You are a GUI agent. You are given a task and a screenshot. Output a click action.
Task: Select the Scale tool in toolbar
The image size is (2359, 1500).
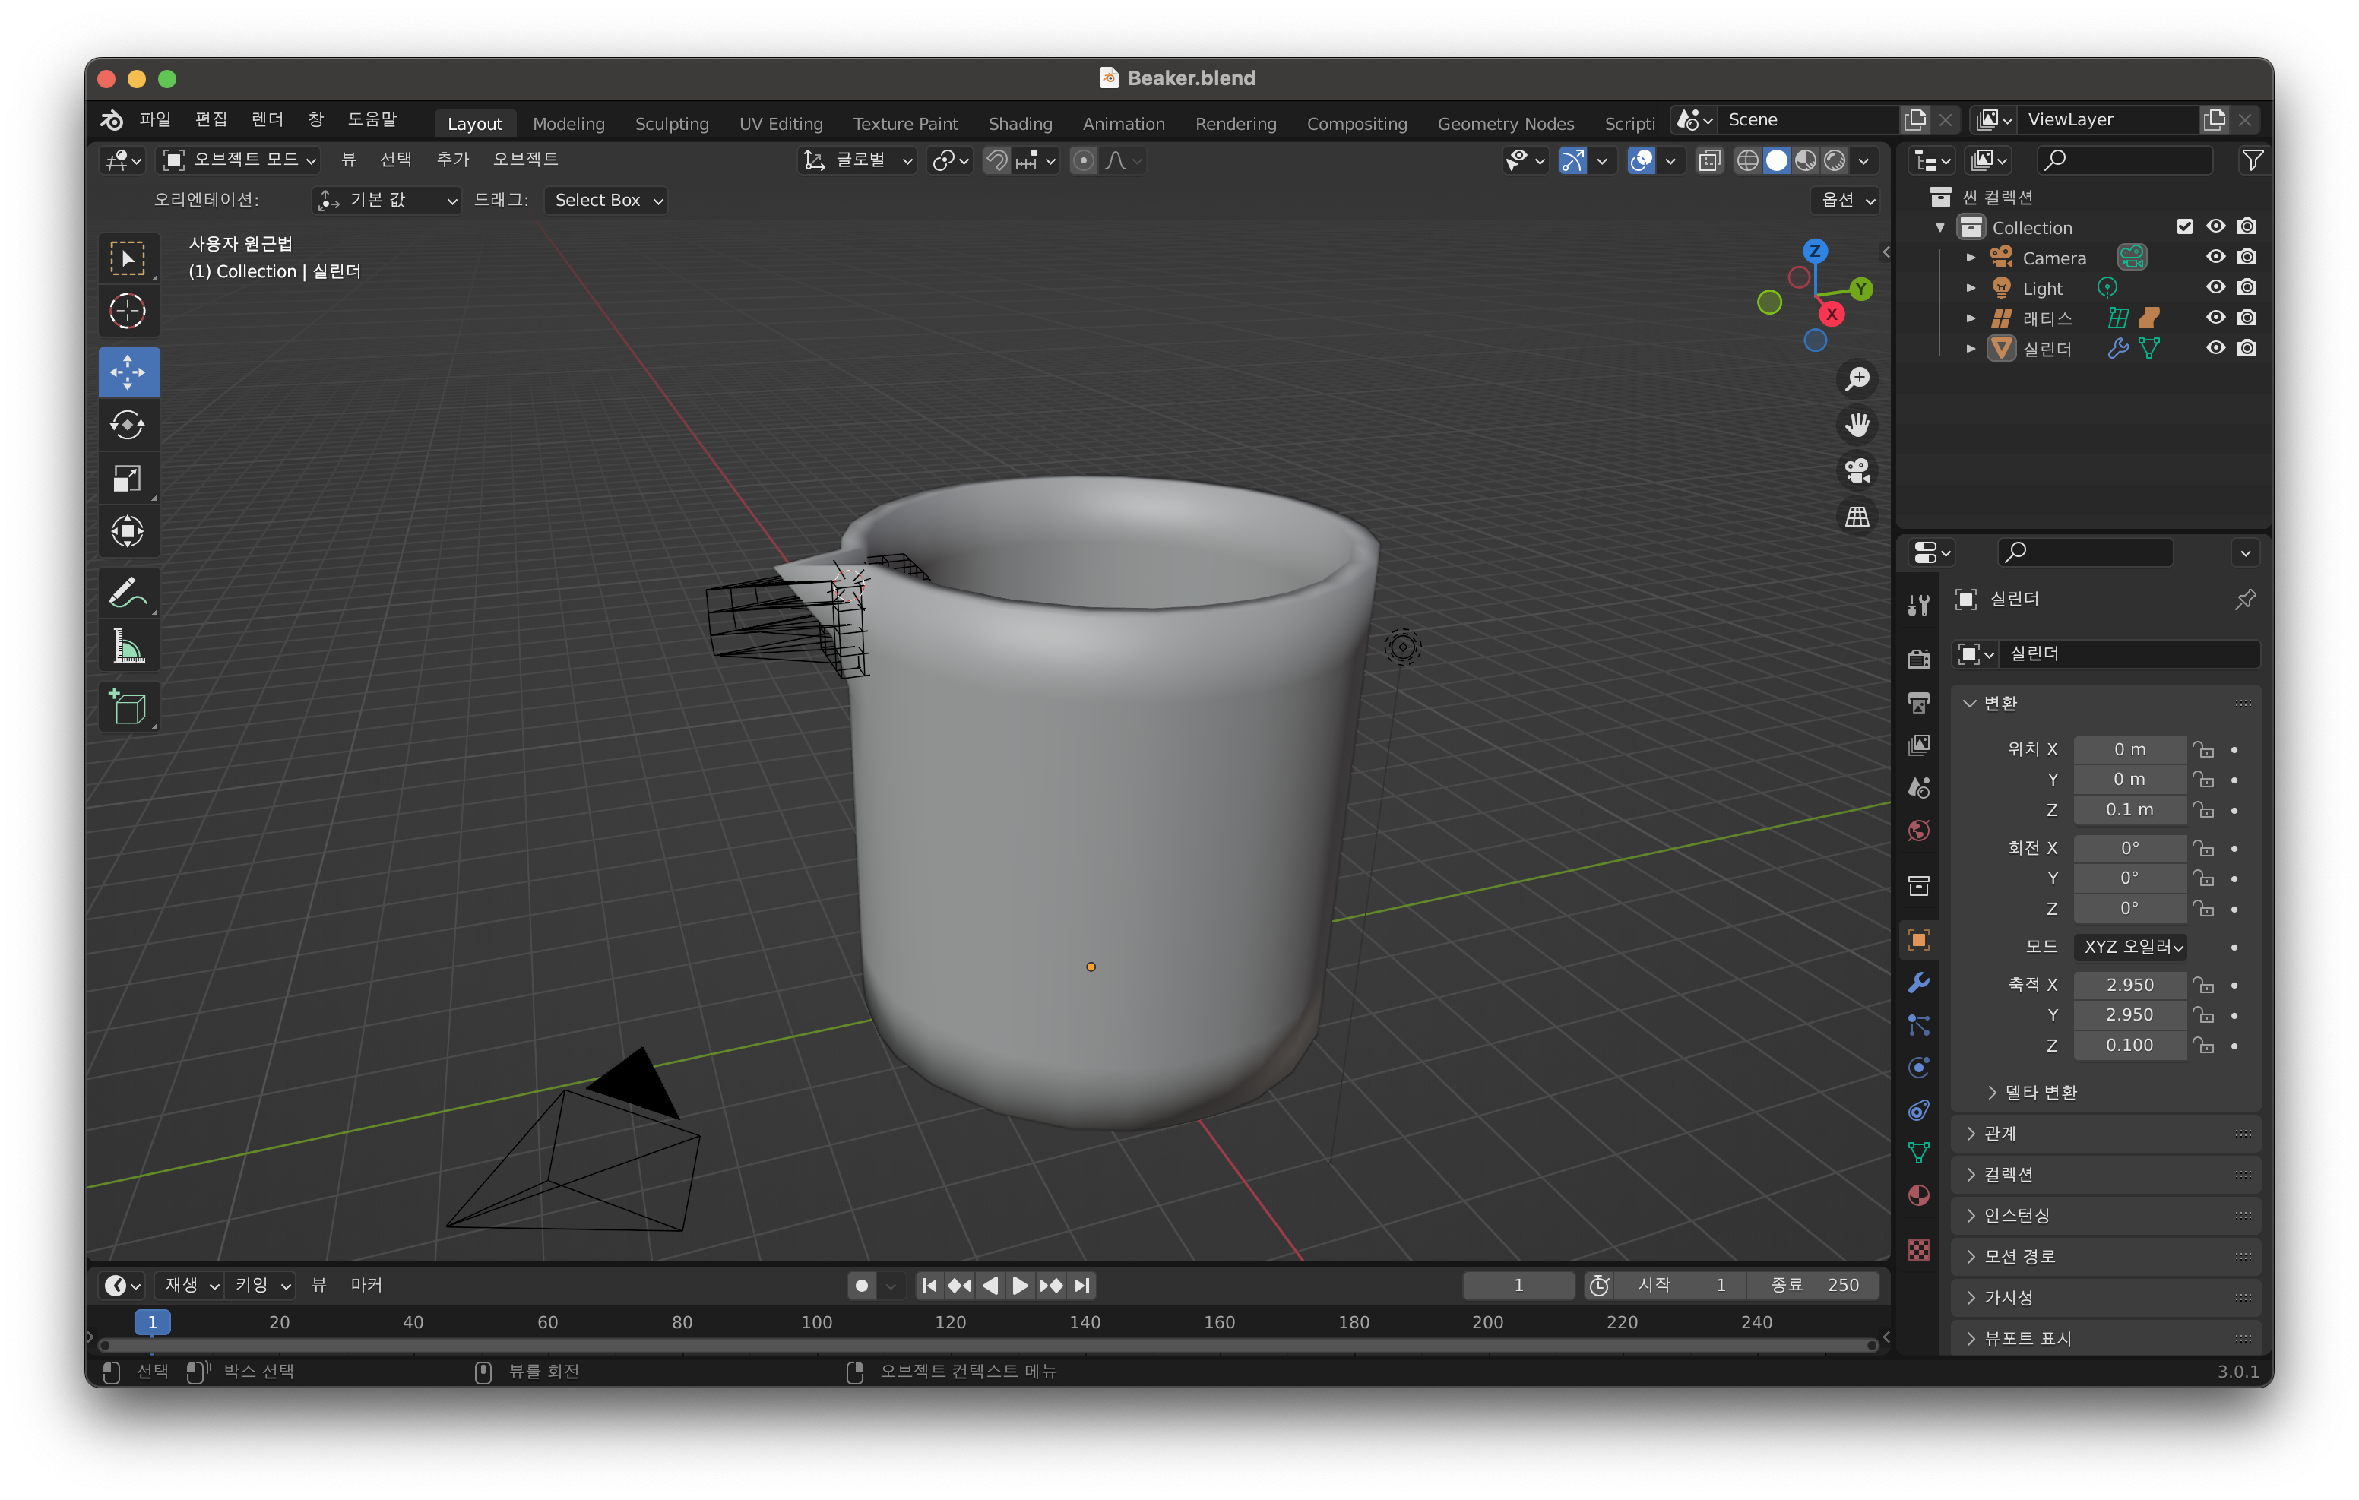(128, 478)
